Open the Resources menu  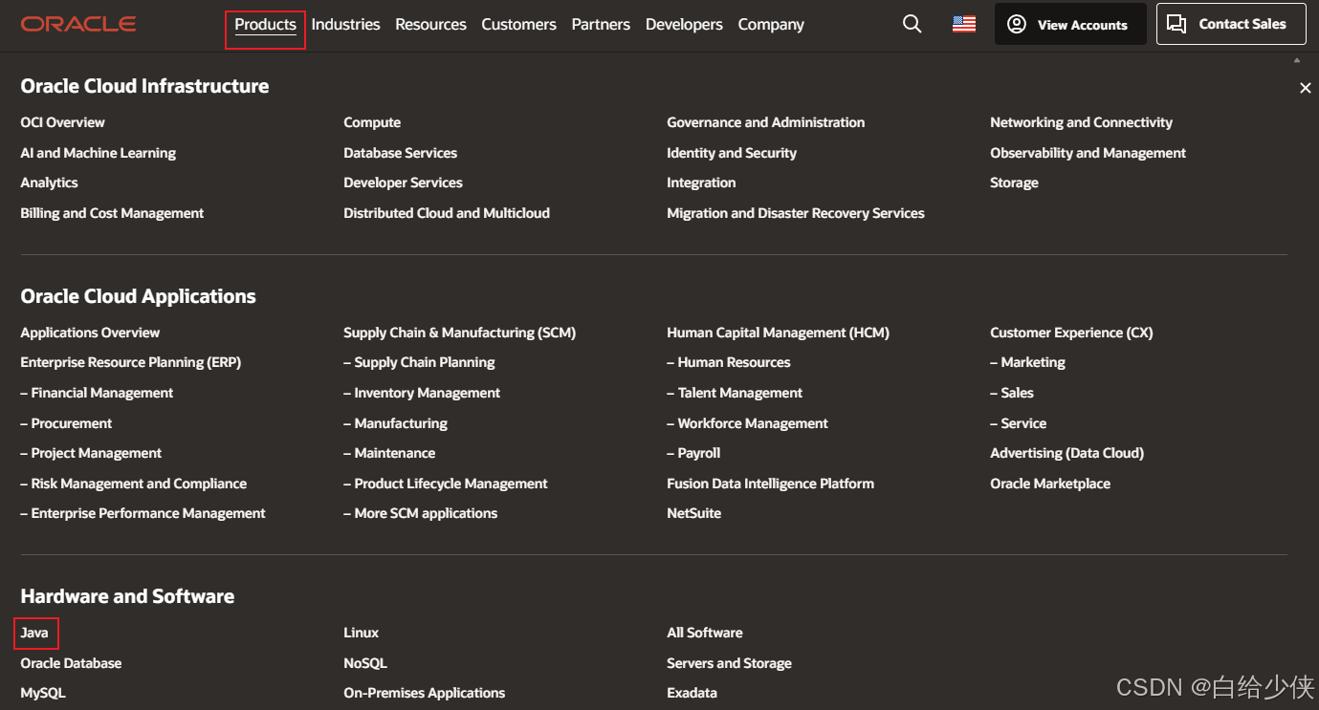(430, 25)
